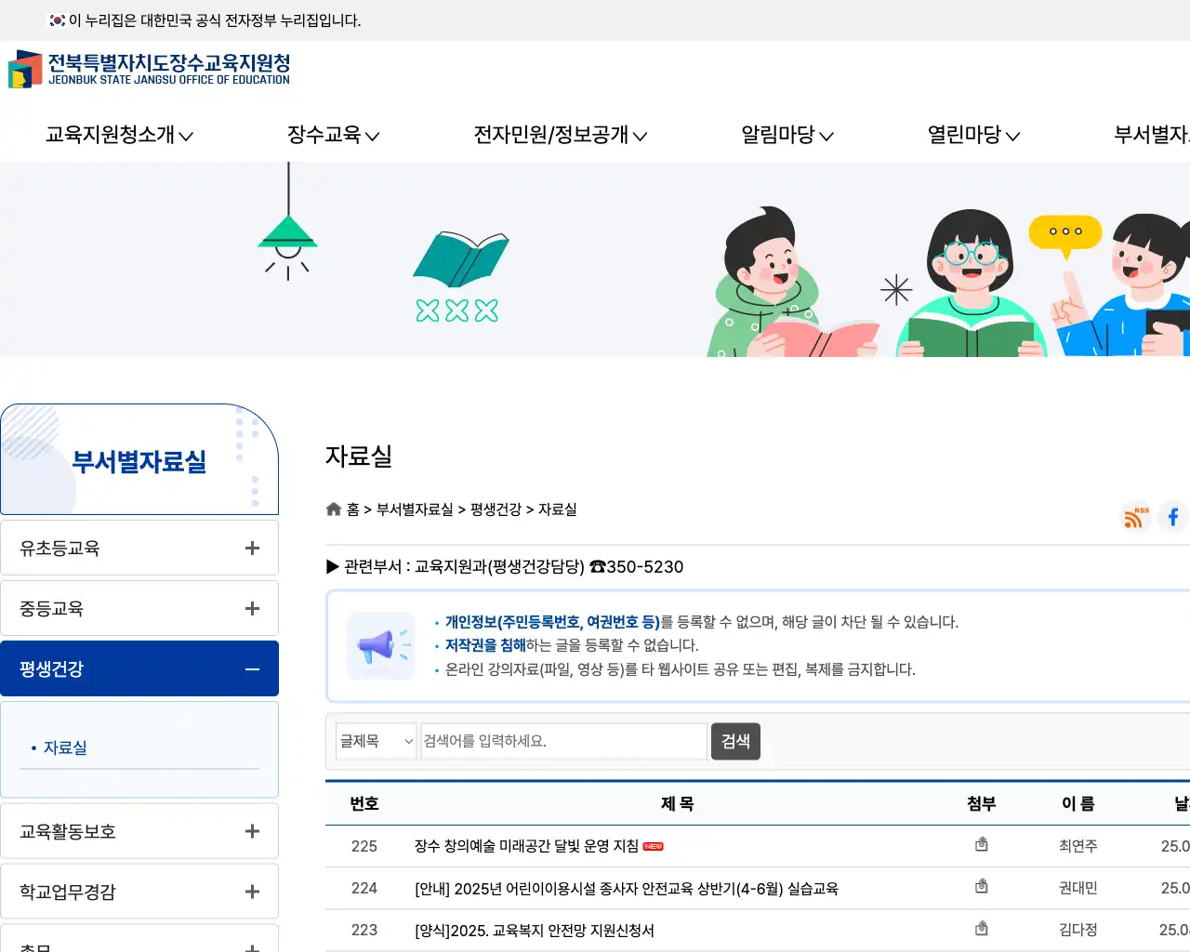Open the attachment icon for post 225
Screen dimensions: 1190x952
tap(981, 844)
